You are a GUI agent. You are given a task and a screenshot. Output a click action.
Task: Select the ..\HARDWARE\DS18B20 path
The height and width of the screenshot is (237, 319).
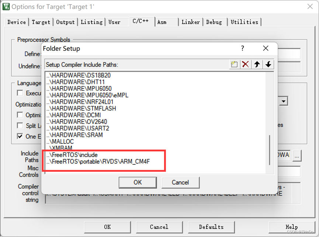[x=79, y=76]
